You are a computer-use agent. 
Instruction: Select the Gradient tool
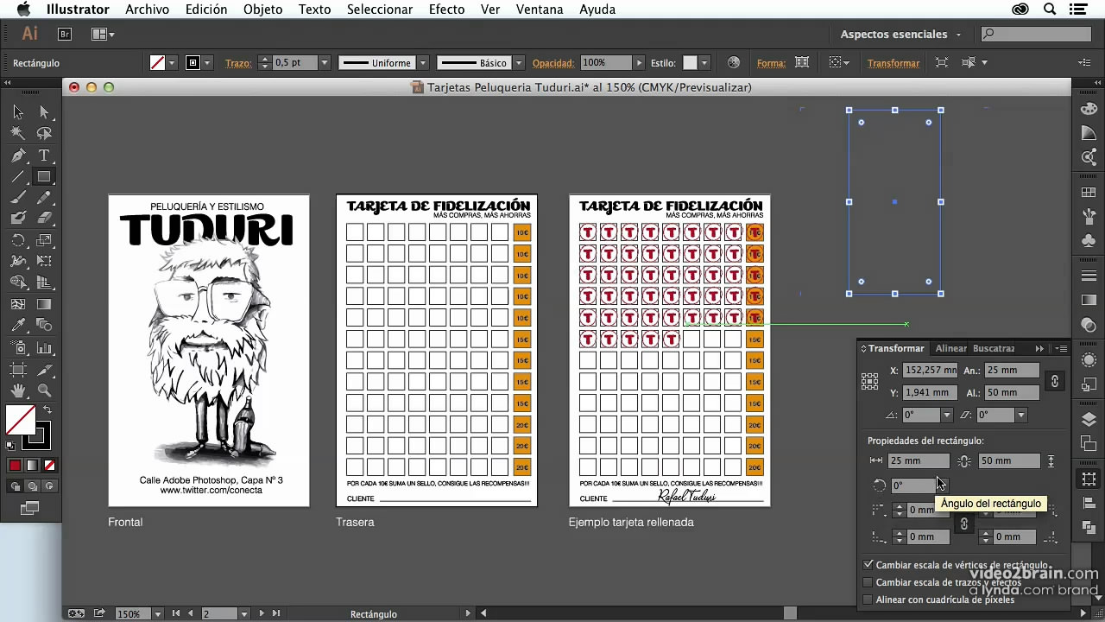pos(44,304)
